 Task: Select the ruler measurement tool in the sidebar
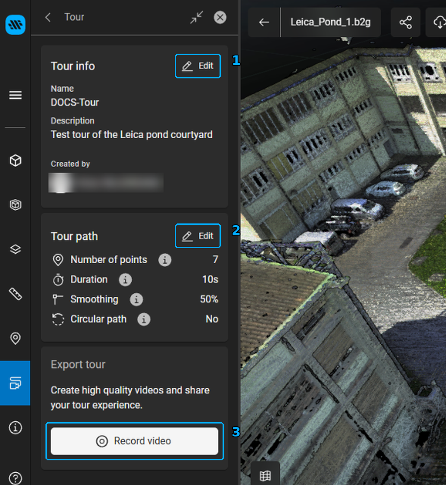click(x=15, y=294)
